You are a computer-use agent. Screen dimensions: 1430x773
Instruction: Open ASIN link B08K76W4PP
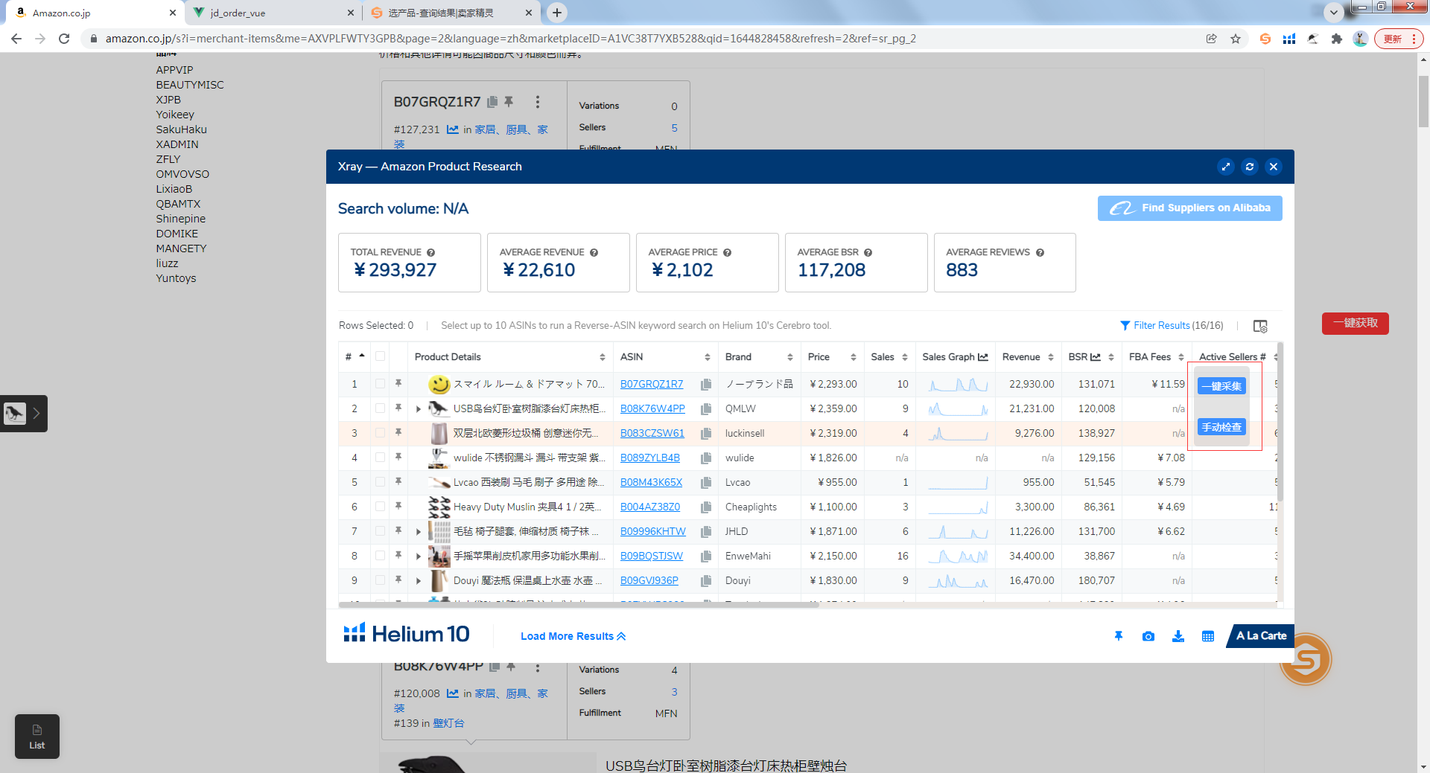click(652, 409)
